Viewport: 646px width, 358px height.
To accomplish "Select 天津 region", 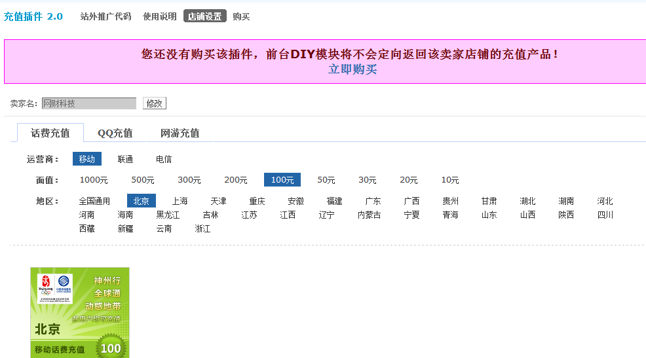I will (218, 201).
